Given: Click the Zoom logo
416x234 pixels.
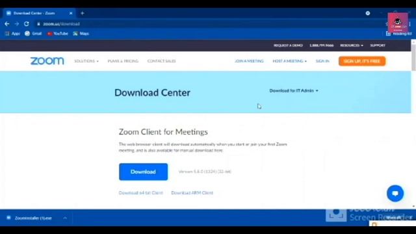Looking at the screenshot, I should point(47,61).
